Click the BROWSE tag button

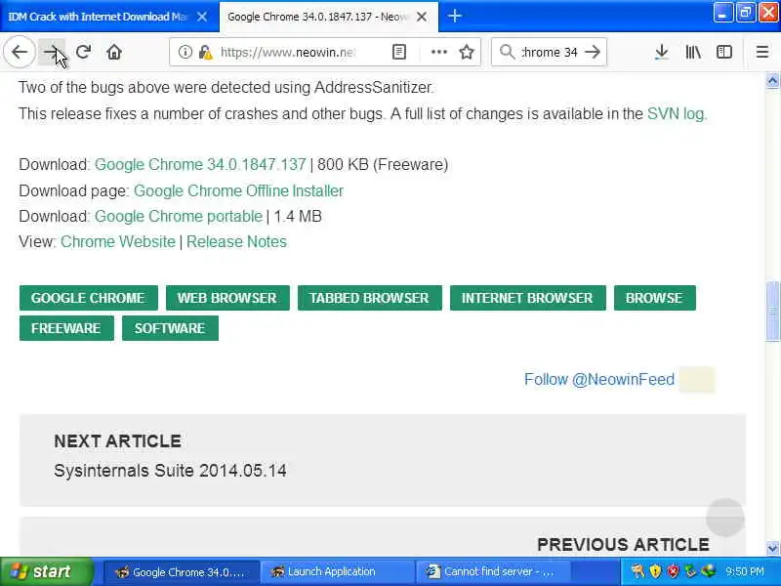654,298
